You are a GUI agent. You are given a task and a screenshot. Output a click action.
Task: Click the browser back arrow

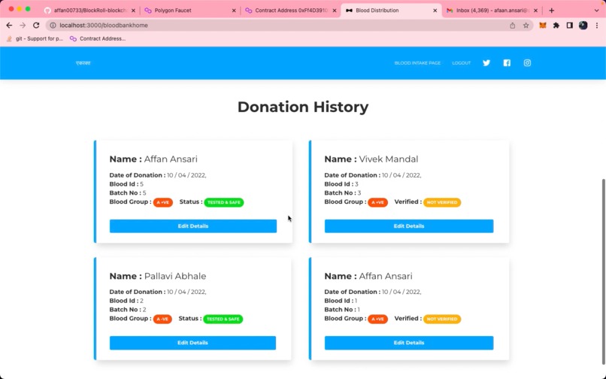[x=9, y=25]
